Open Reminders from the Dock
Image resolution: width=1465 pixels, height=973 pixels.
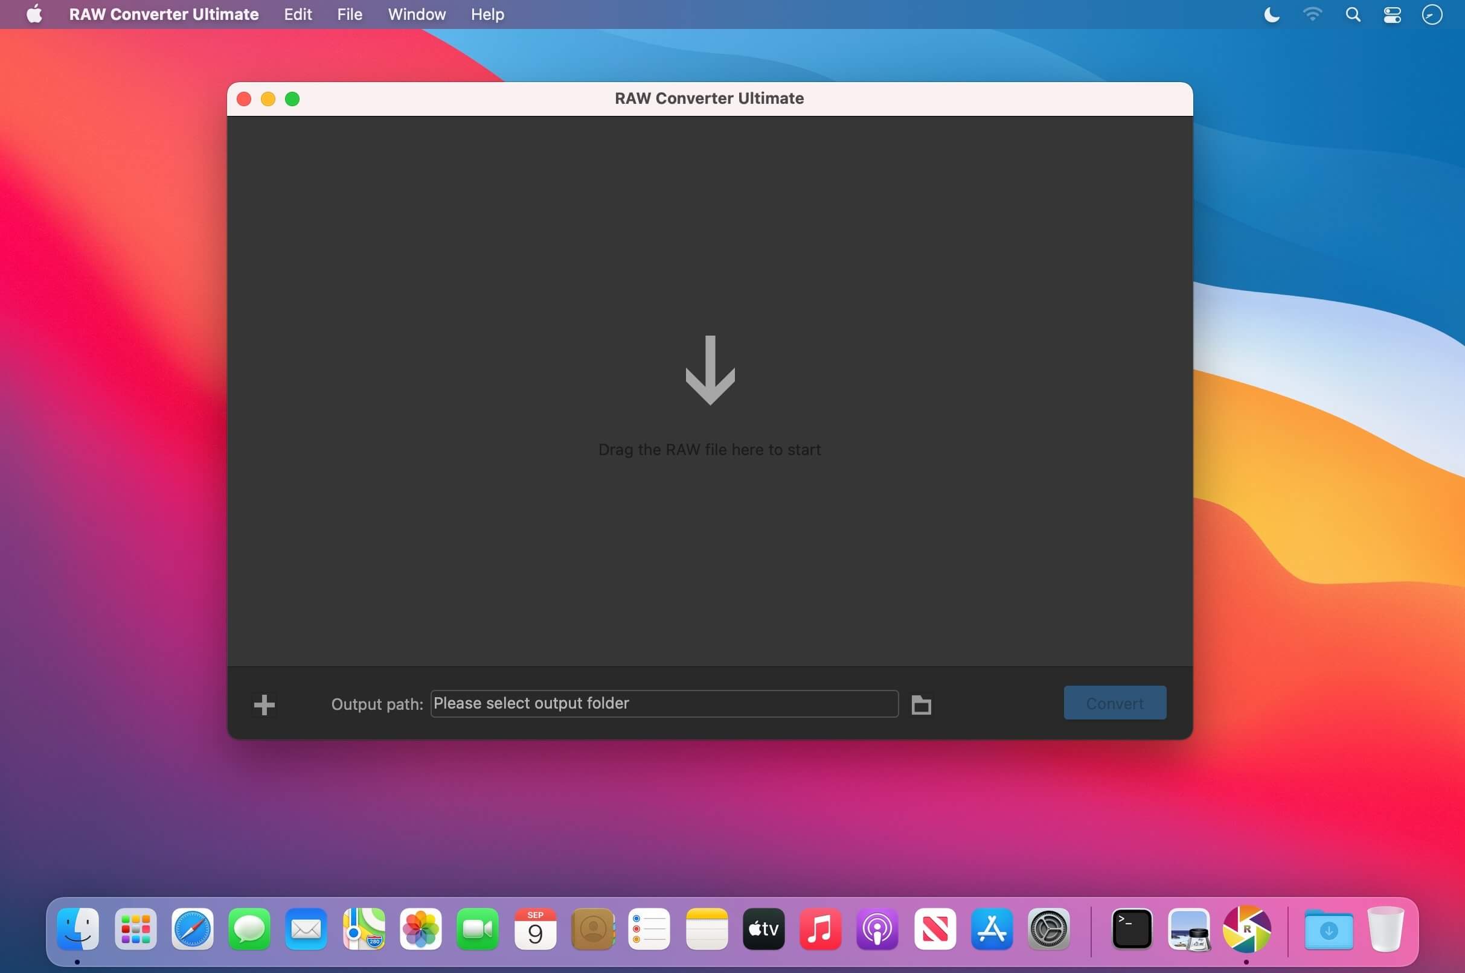pos(649,929)
